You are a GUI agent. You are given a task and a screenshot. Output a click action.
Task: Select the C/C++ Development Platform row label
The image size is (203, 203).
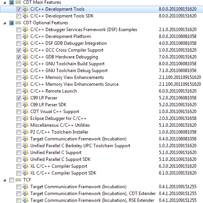pyautogui.click(x=61, y=36)
